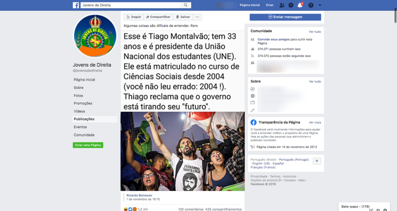397x211 pixels.
Task: Open the notifications bell
Action: 300,5
